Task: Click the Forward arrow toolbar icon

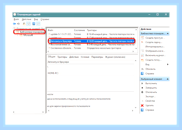Action: (x=18, y=24)
